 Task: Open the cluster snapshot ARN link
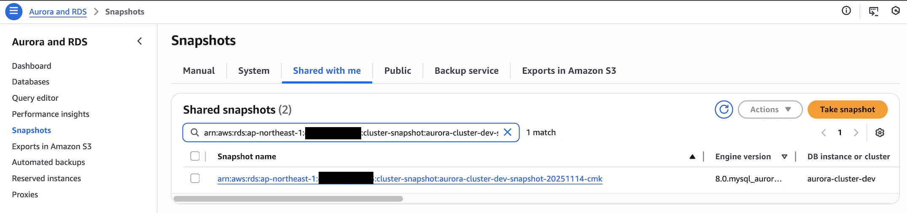pos(410,179)
